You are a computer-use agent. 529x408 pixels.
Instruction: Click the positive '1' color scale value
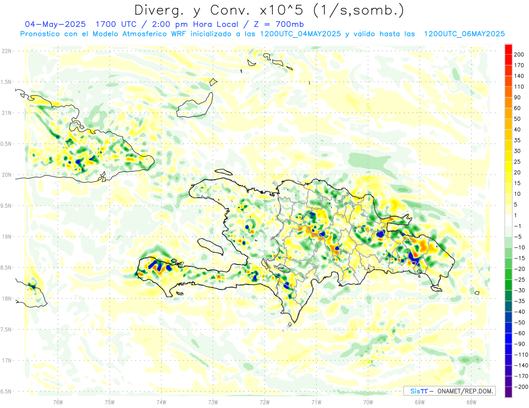(x=515, y=216)
